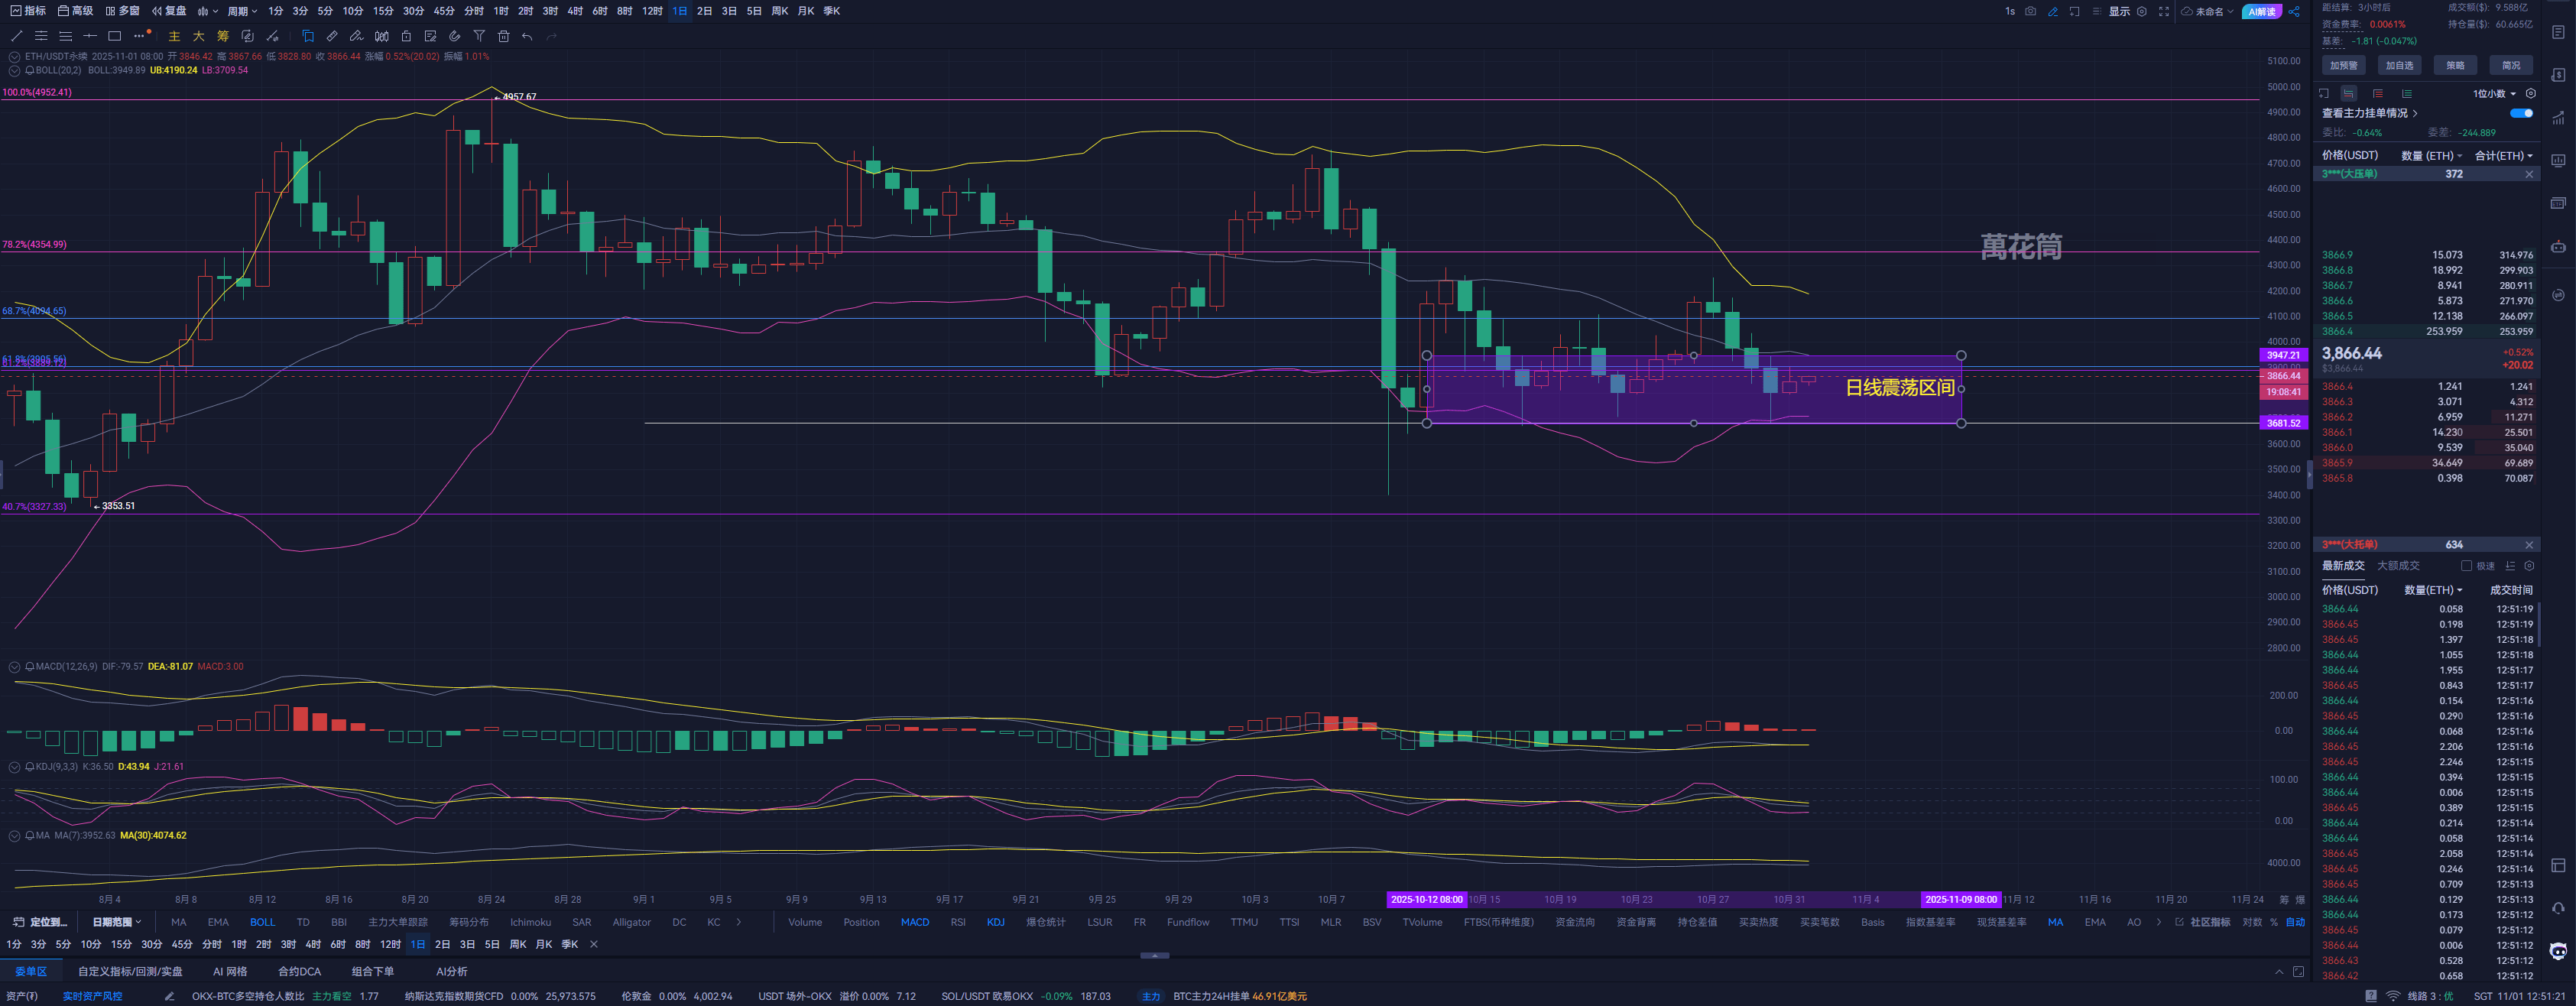Switch to the 4时 timeframe
2576x1006 pixels.
(x=575, y=11)
